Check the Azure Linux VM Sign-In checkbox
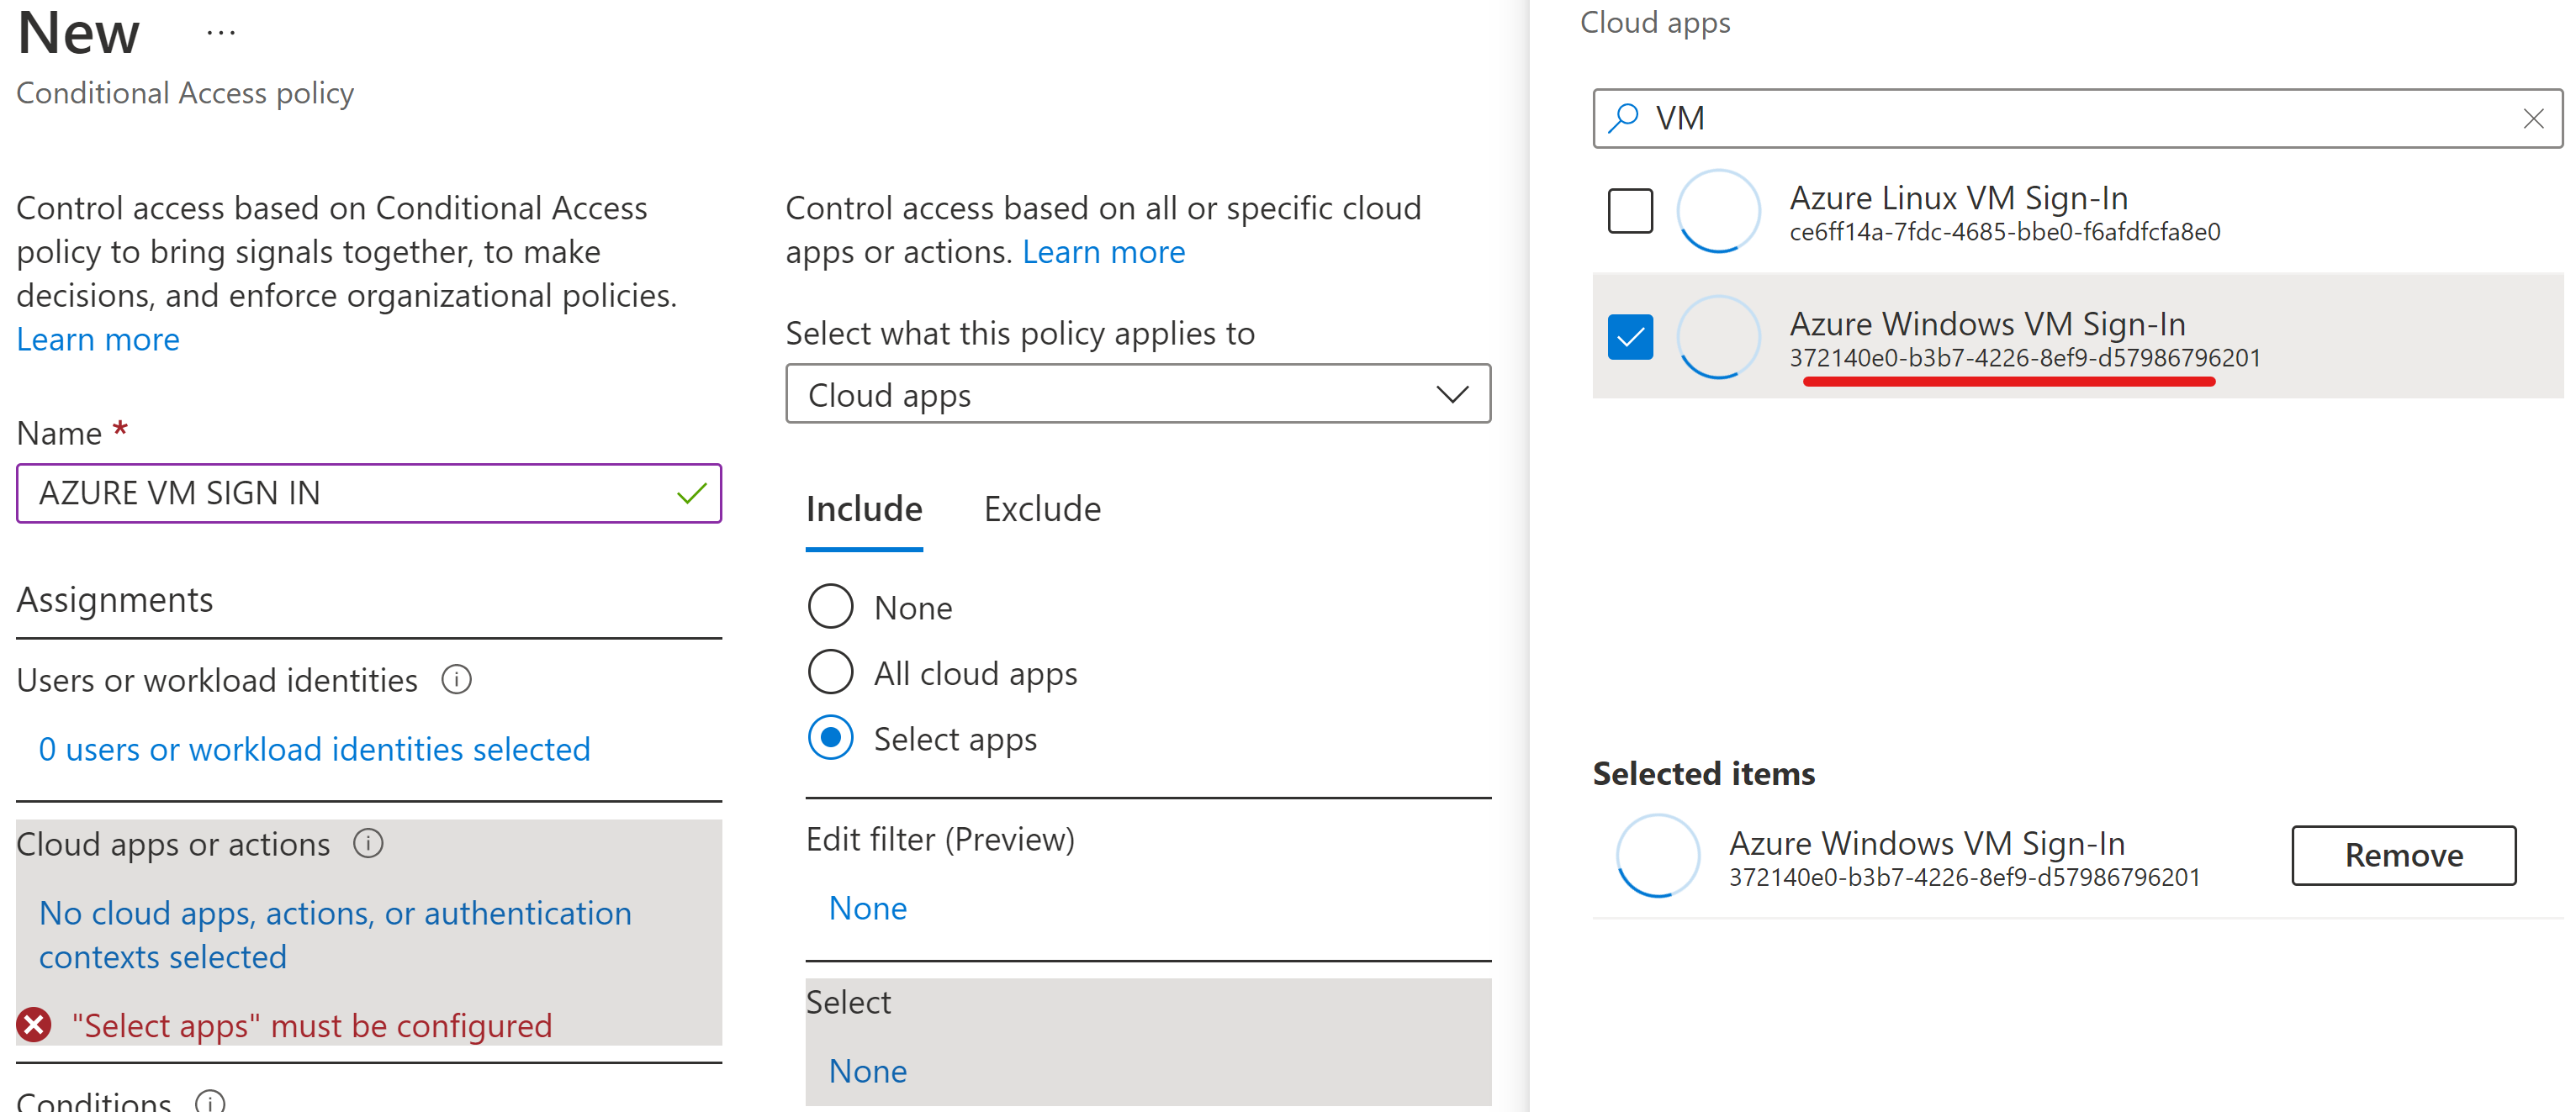The width and height of the screenshot is (2576, 1112). (x=1630, y=211)
